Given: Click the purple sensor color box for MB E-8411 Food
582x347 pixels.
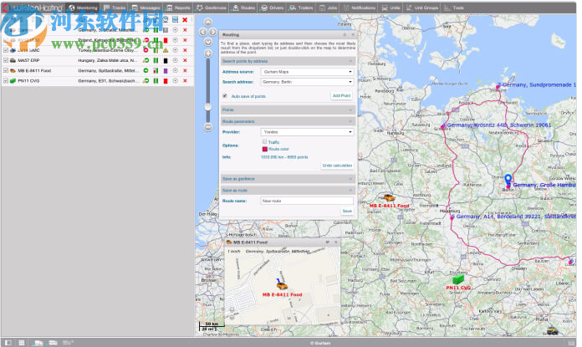Looking at the screenshot, I should (x=166, y=70).
